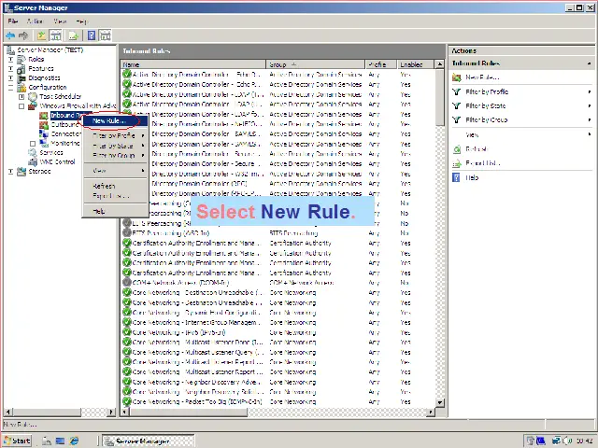Click Filter by Profile funnel icon
The height and width of the screenshot is (448, 598).
click(x=456, y=91)
